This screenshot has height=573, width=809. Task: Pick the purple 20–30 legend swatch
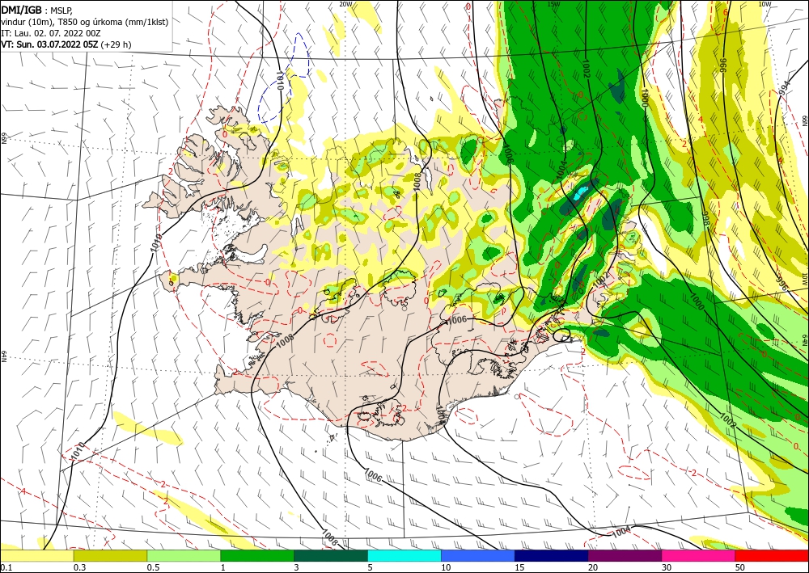[x=625, y=555]
